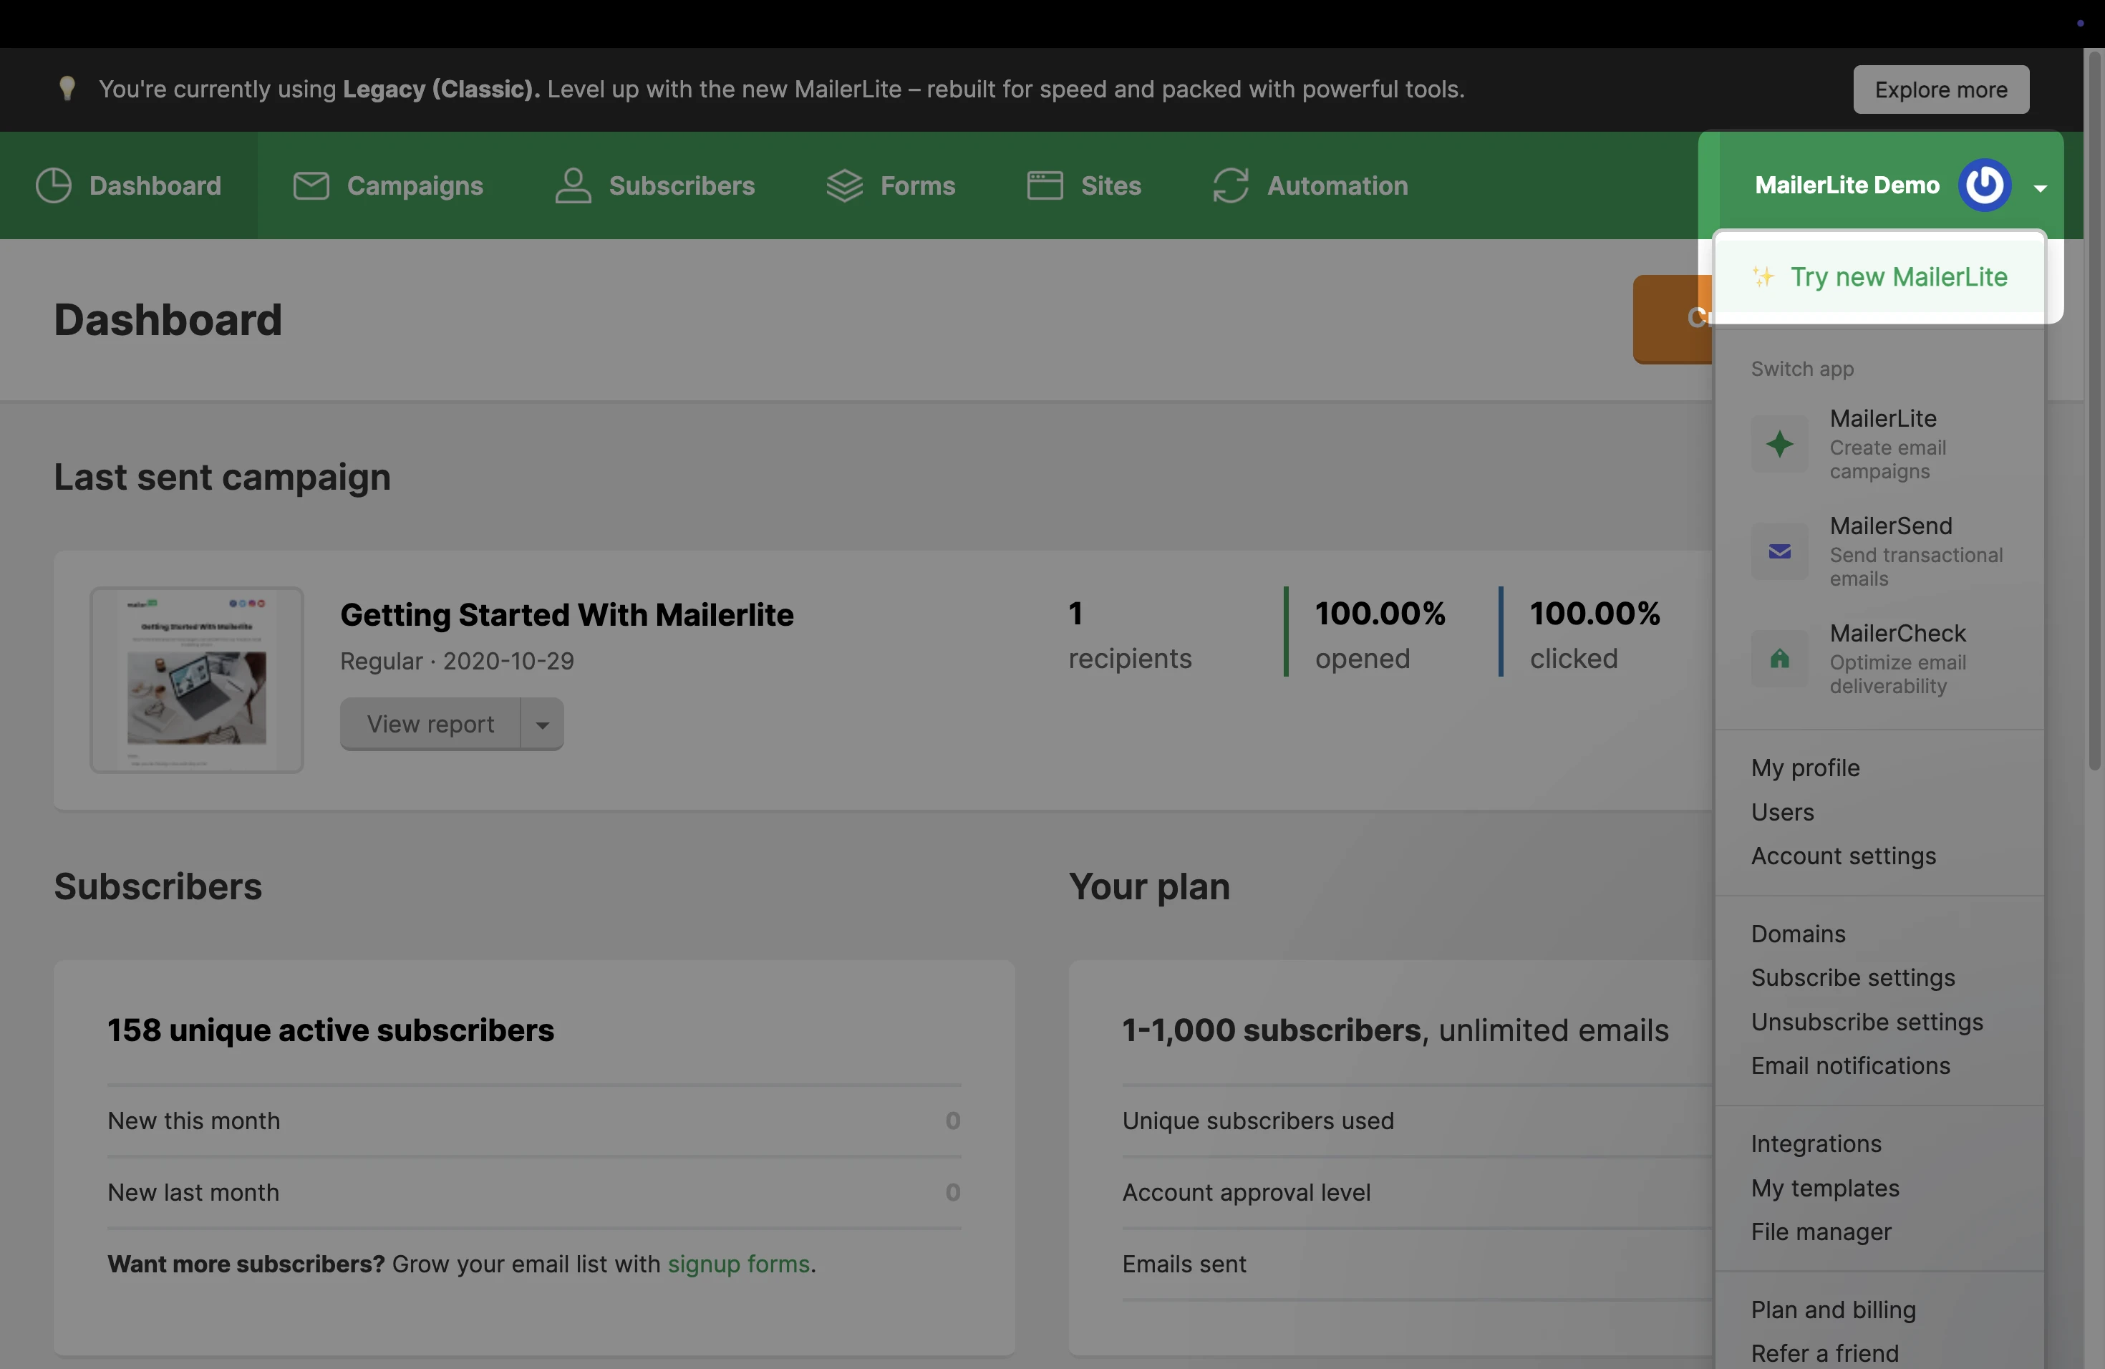This screenshot has height=1369, width=2105.
Task: Open Account settings from the menu
Action: coord(1843,856)
